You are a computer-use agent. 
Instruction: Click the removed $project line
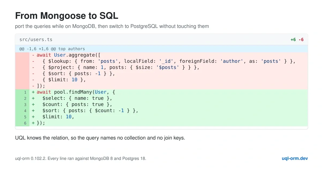point(161,67)
